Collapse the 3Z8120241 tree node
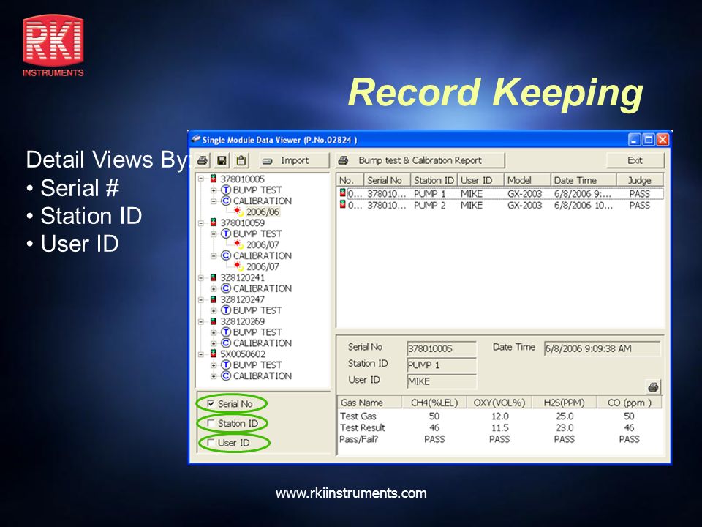Screen dimensions: 702x527 (201, 277)
